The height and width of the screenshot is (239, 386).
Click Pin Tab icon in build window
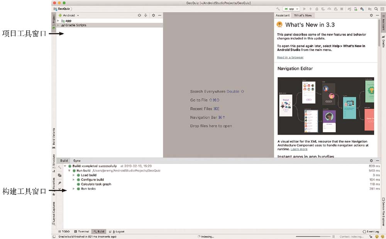[59, 183]
